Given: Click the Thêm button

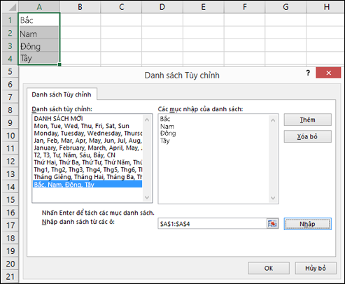Looking at the screenshot, I should [x=307, y=120].
